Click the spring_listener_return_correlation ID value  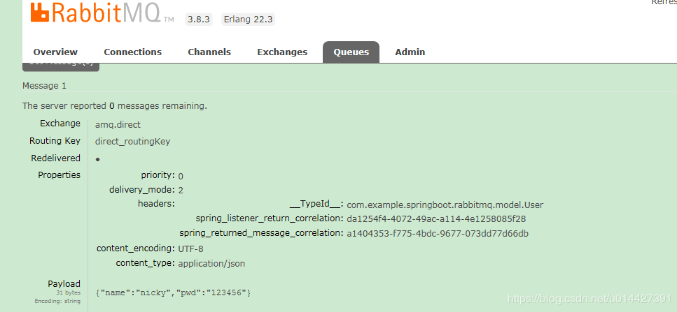436,219
